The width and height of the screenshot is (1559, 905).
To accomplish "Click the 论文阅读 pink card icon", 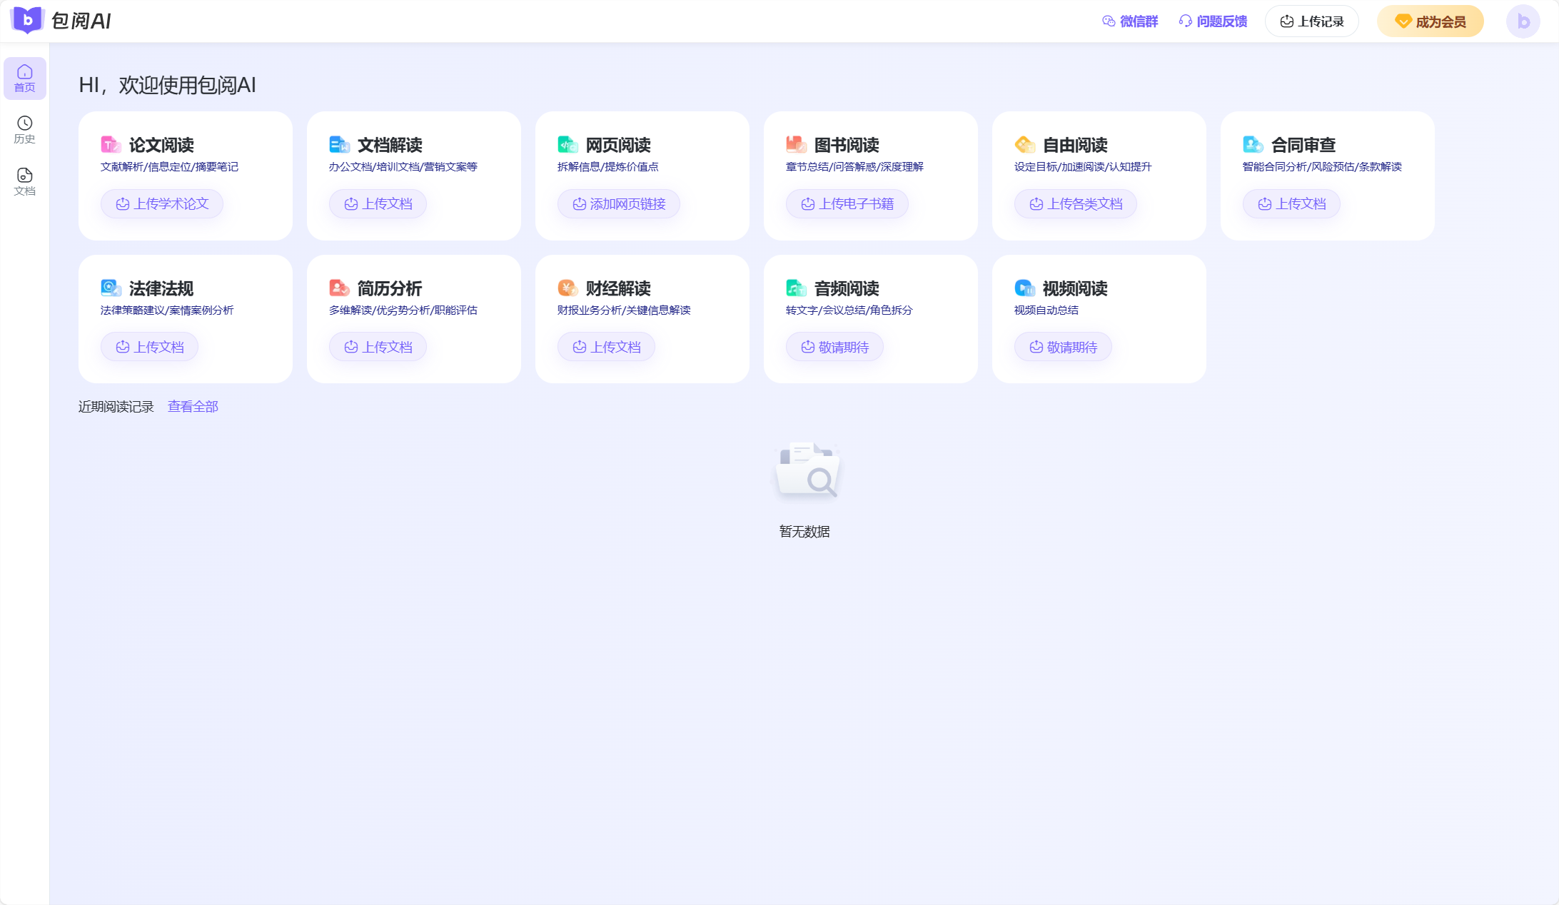I will tap(111, 145).
